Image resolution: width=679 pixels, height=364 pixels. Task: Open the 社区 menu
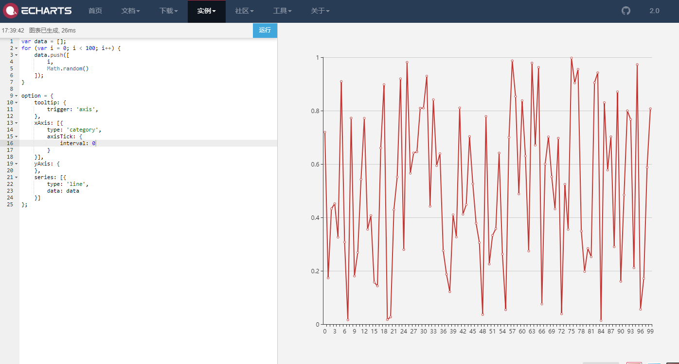click(x=244, y=11)
